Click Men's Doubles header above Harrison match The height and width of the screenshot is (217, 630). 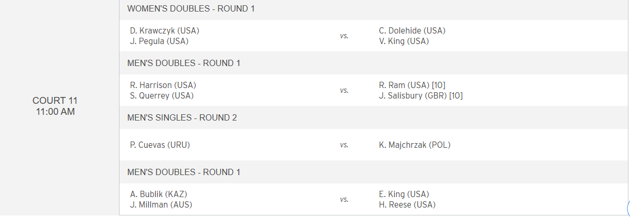[x=183, y=63]
